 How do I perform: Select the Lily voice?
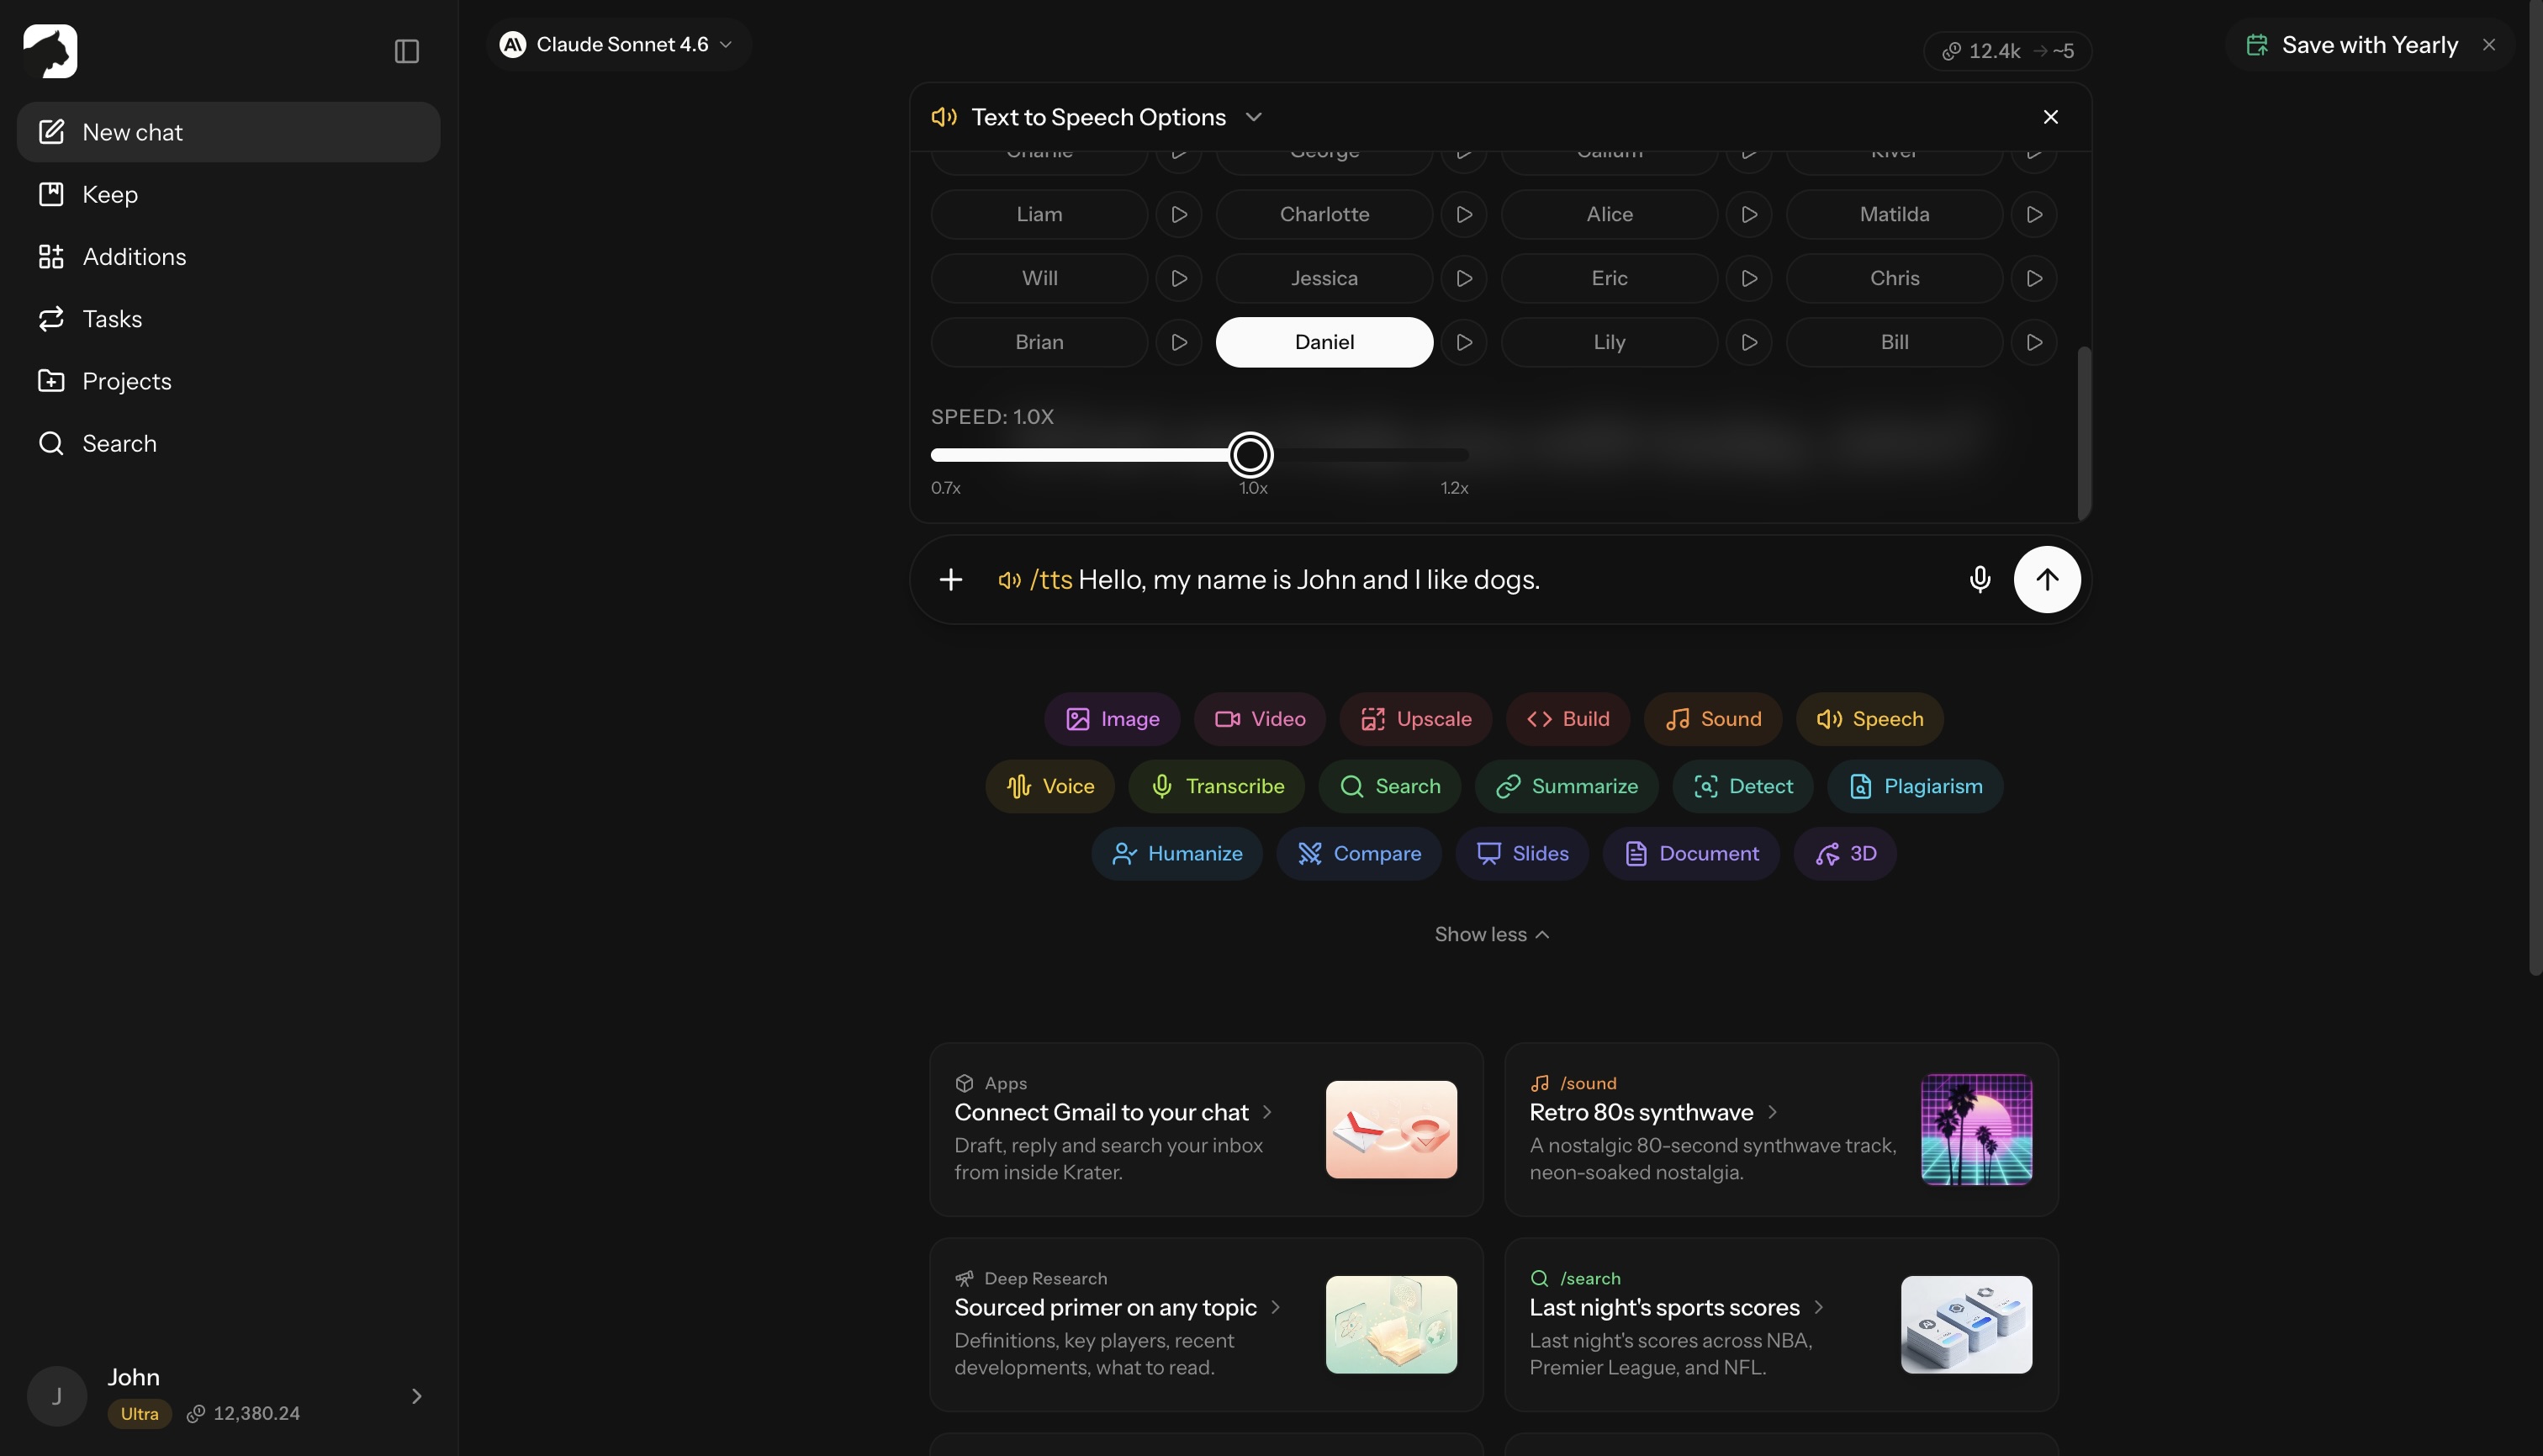pos(1609,342)
